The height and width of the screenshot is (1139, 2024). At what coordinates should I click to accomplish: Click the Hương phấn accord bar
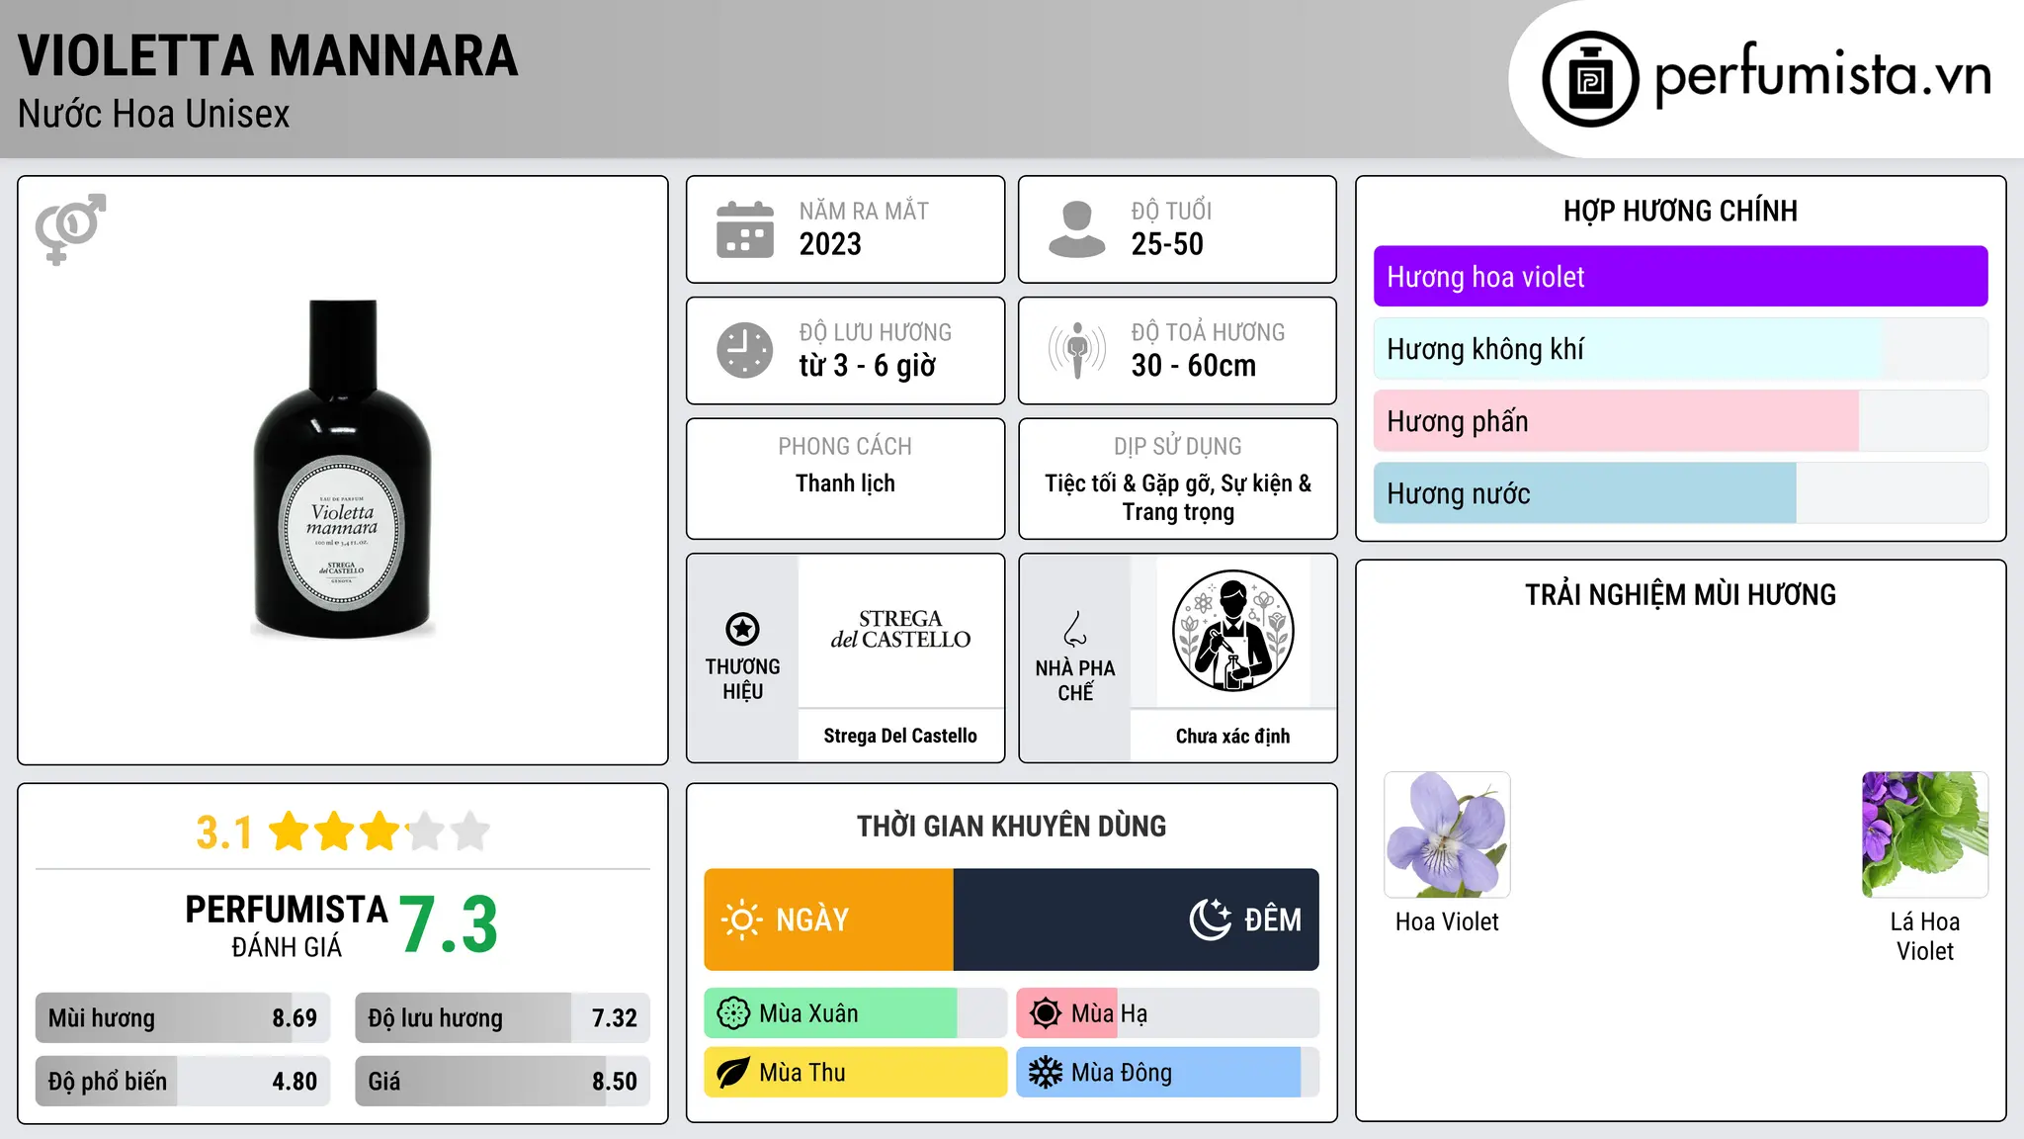[1680, 421]
